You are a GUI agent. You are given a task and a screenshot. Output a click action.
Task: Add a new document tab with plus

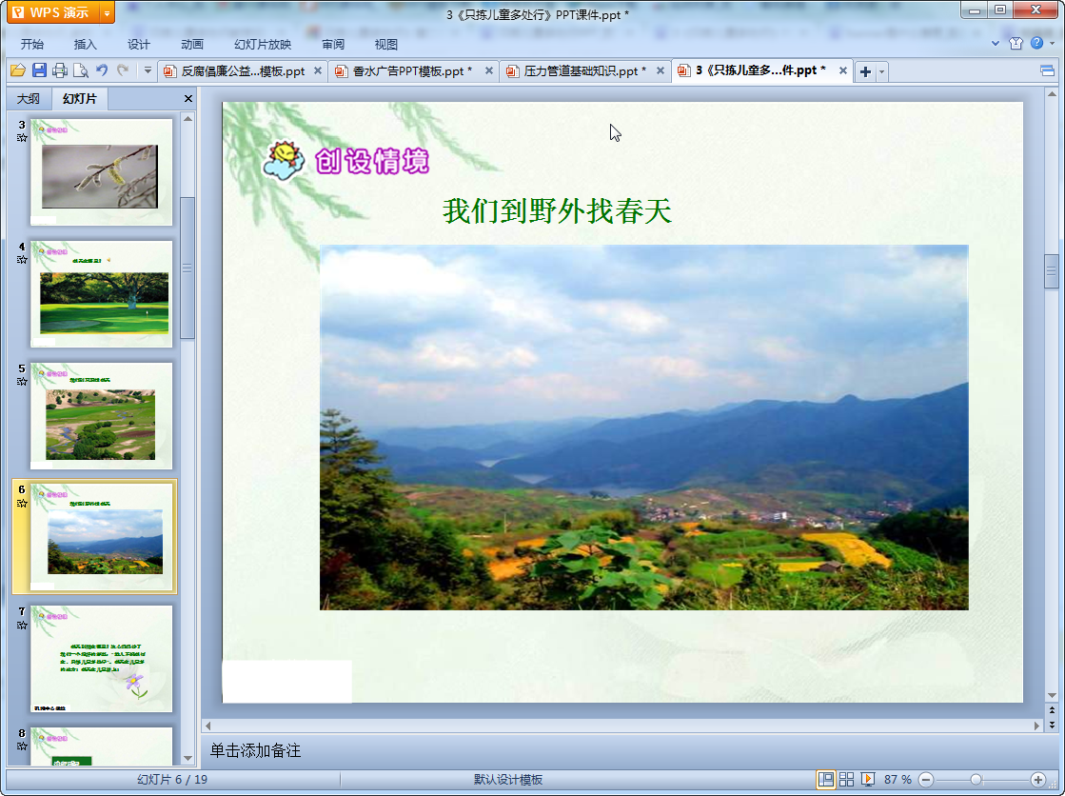[x=865, y=71]
